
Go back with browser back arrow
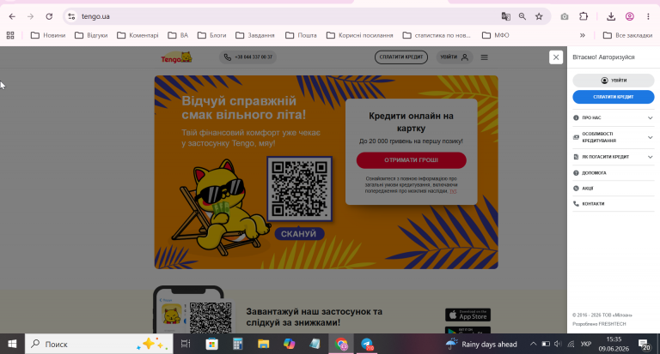coord(12,16)
